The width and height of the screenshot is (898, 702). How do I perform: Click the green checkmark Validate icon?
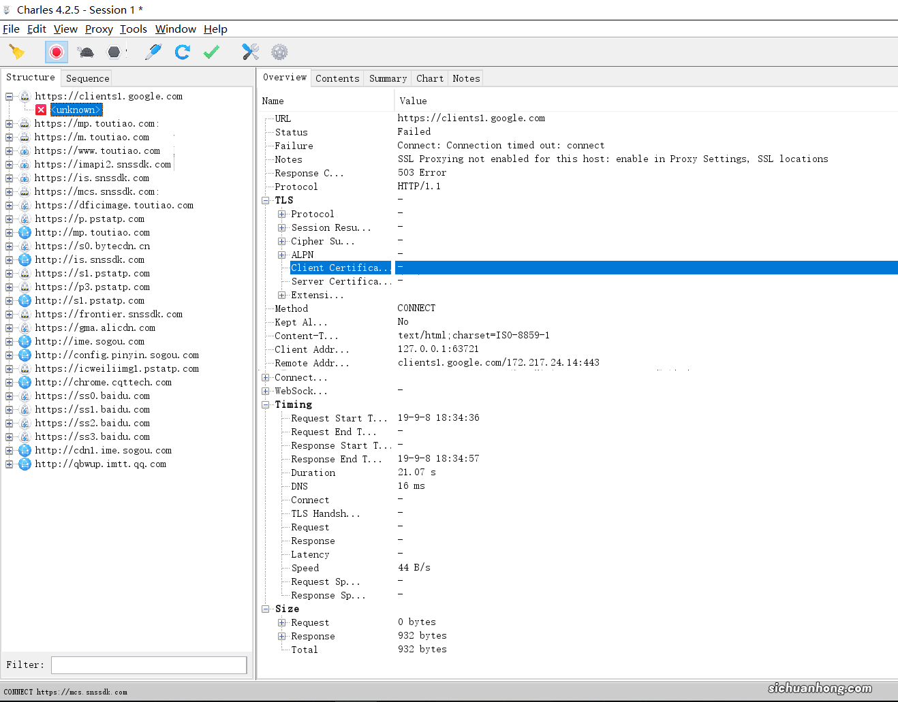tap(212, 52)
